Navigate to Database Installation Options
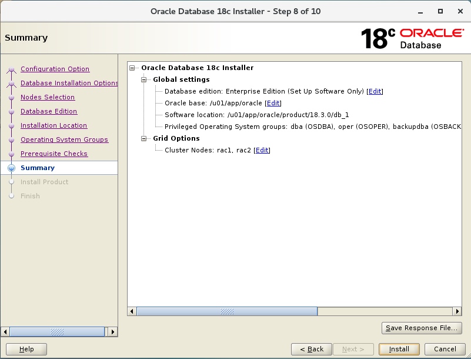 [x=69, y=83]
